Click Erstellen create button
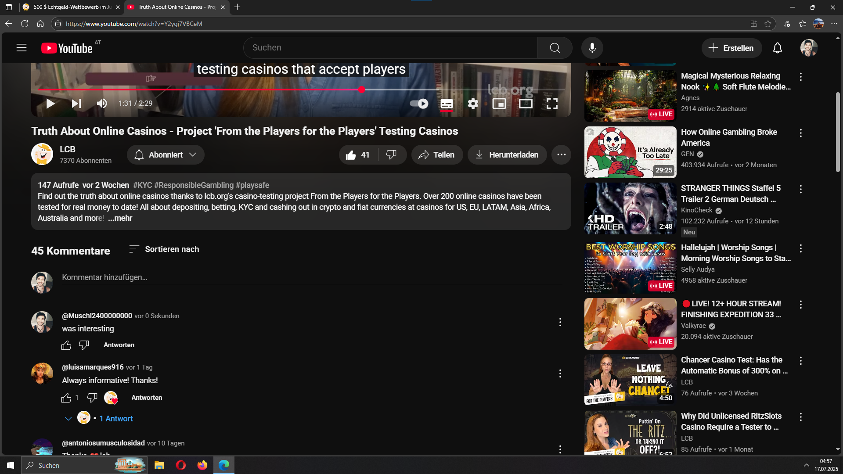843x474 pixels. click(731, 48)
